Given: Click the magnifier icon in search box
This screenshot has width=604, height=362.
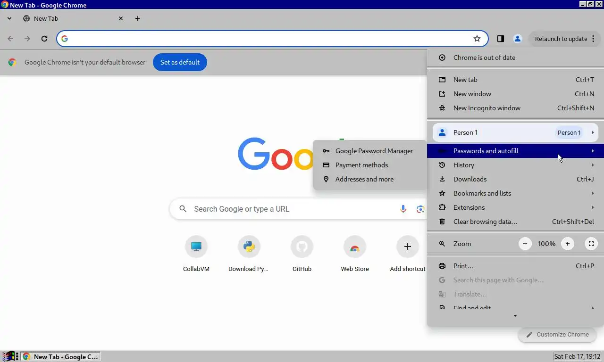Looking at the screenshot, I should 183,209.
